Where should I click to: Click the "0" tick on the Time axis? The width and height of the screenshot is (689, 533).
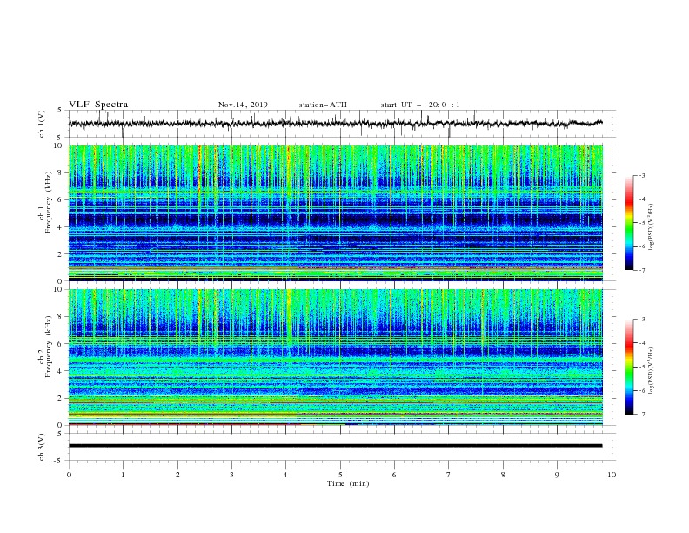click(x=69, y=475)
